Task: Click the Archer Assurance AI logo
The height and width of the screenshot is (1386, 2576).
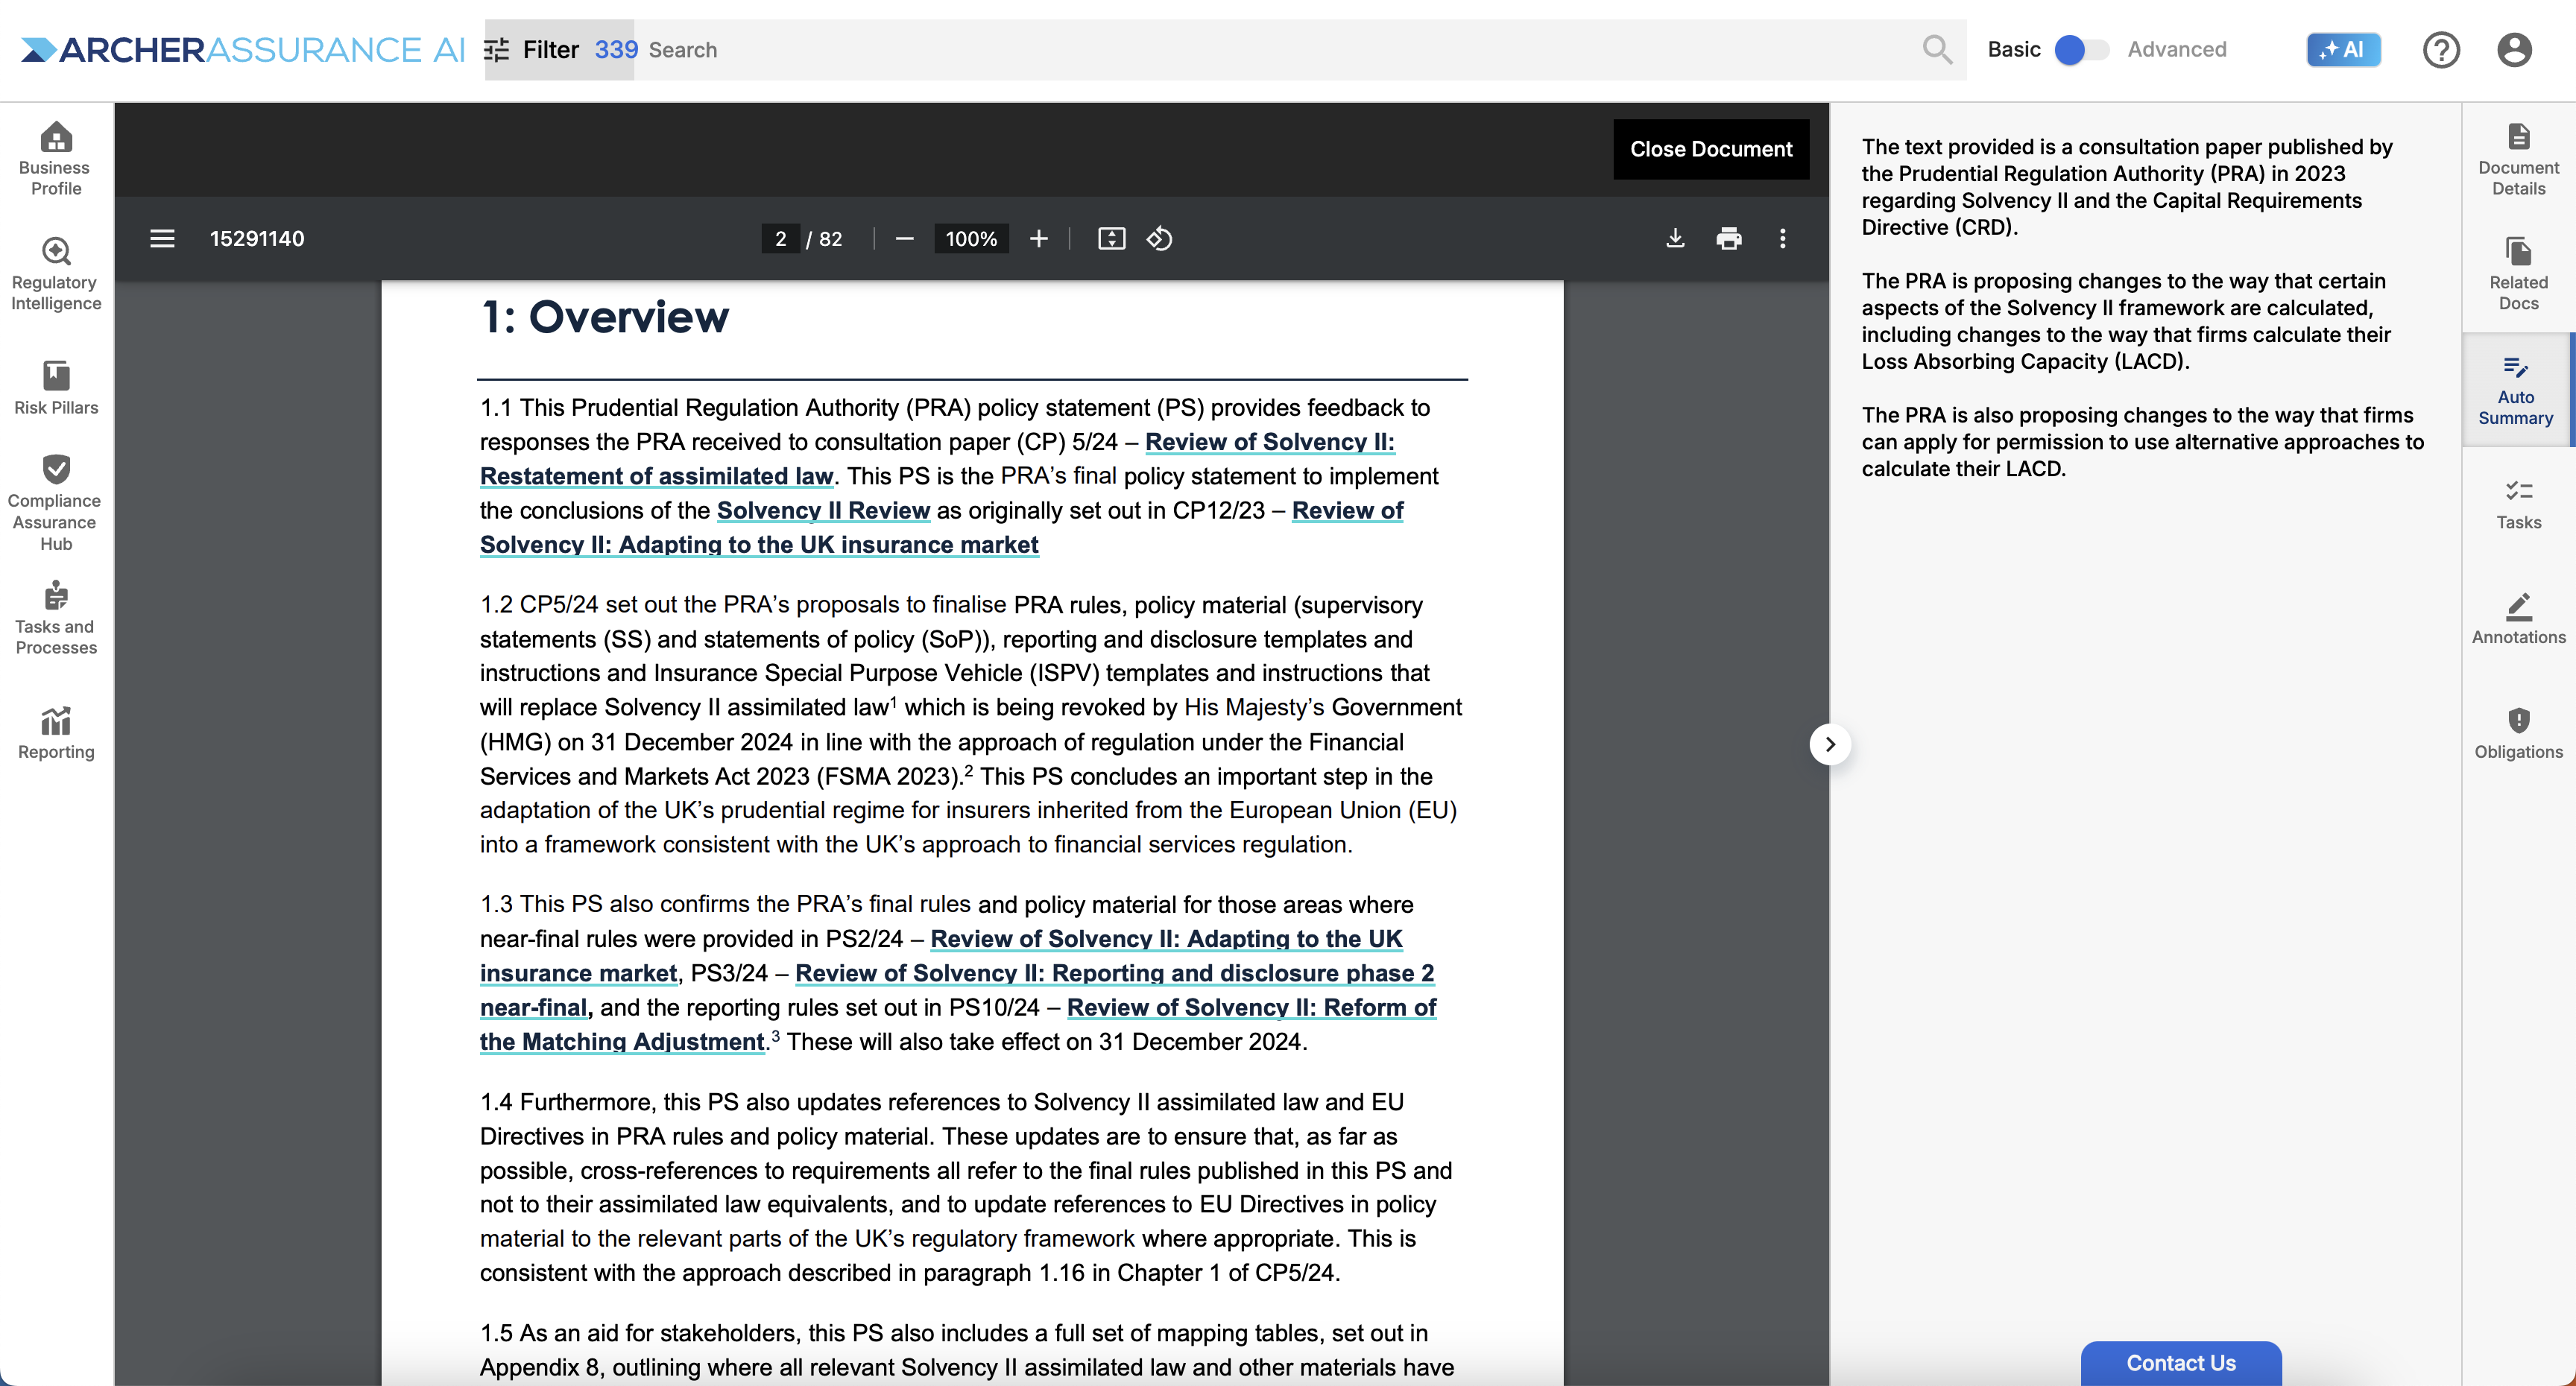Action: tap(243, 49)
